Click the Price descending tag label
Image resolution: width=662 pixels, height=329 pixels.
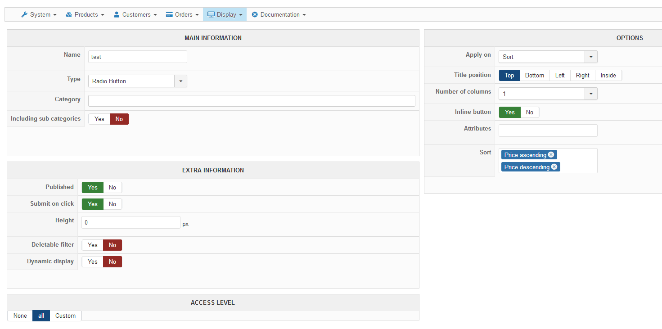[x=527, y=167]
